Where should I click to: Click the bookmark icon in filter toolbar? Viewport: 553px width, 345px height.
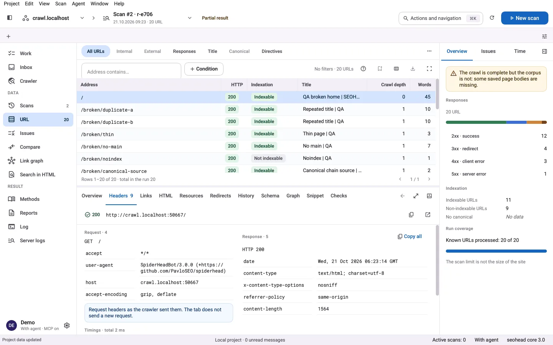[x=380, y=69]
